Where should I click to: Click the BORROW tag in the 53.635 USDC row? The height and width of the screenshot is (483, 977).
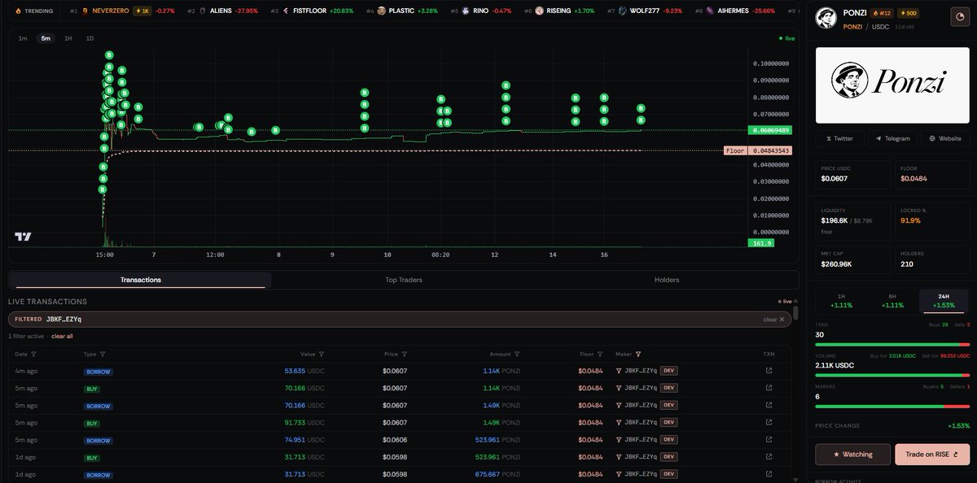coord(98,371)
